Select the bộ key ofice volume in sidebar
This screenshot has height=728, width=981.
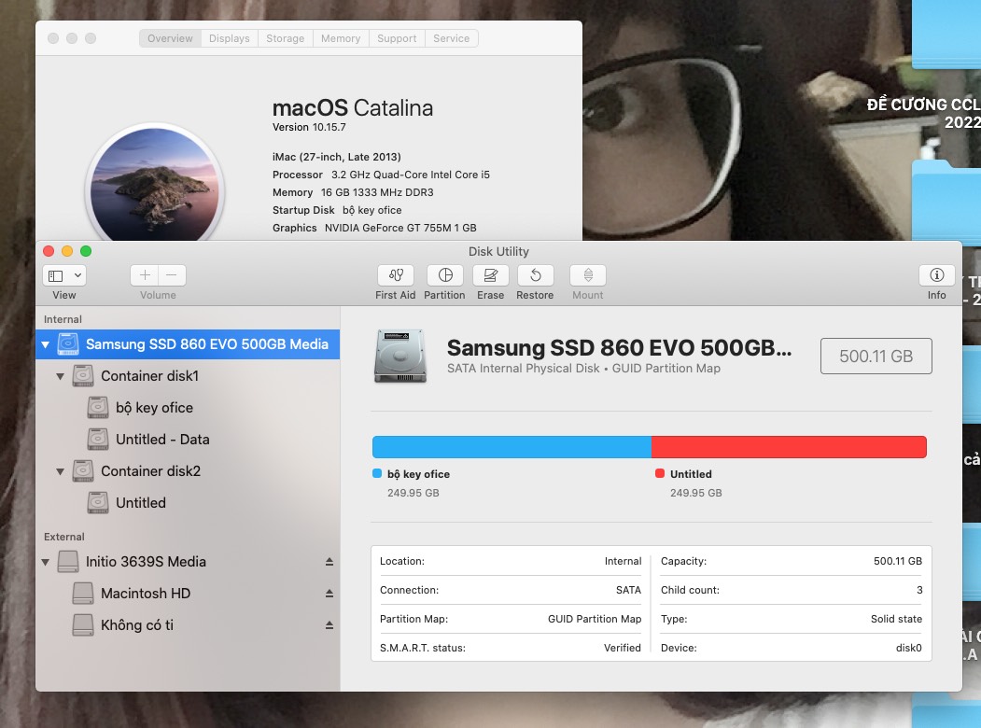[188, 408]
